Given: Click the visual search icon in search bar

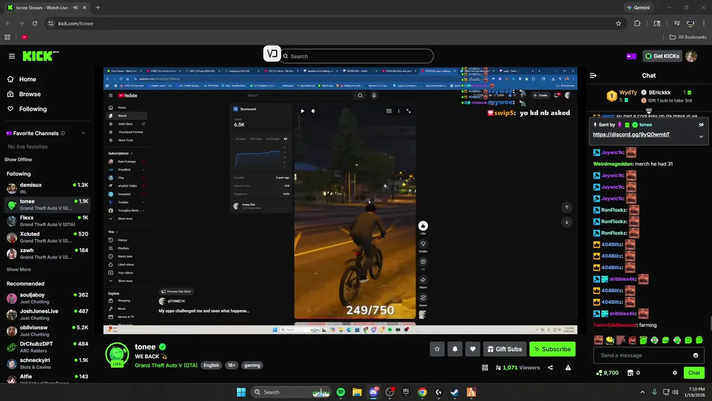Looking at the screenshot, I should click(x=272, y=53).
